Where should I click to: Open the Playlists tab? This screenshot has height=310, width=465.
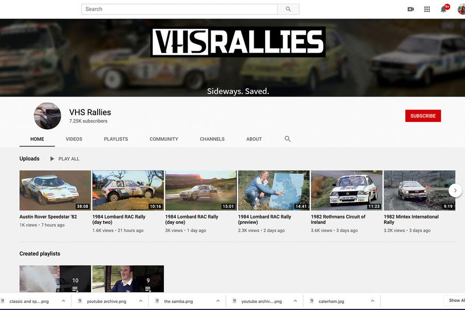[116, 139]
